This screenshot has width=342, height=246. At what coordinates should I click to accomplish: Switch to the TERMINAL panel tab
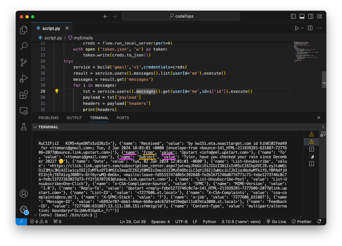(x=99, y=118)
